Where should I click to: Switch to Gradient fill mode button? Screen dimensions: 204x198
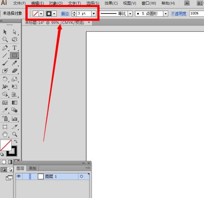(10, 162)
